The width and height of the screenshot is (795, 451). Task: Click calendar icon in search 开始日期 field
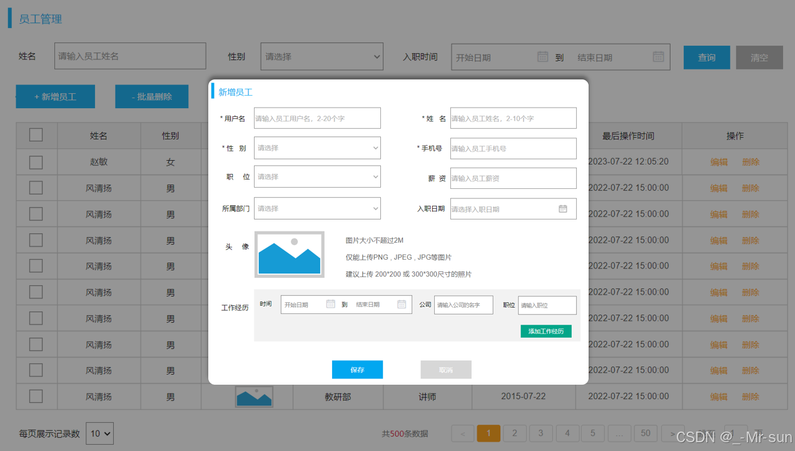[543, 56]
